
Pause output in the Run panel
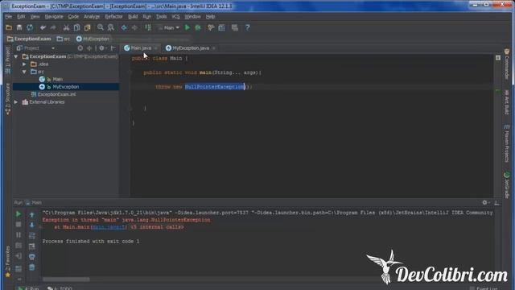tap(19, 235)
